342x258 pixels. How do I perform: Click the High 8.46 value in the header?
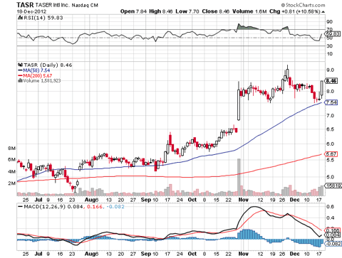pos(161,11)
